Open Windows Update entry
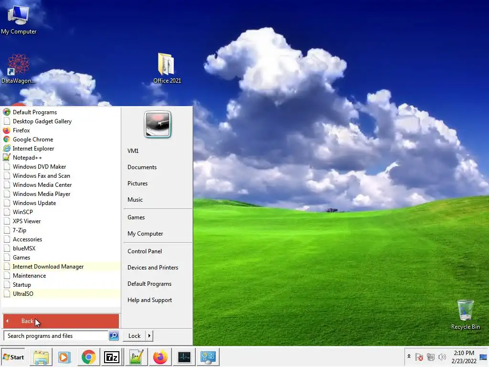 [61, 203]
